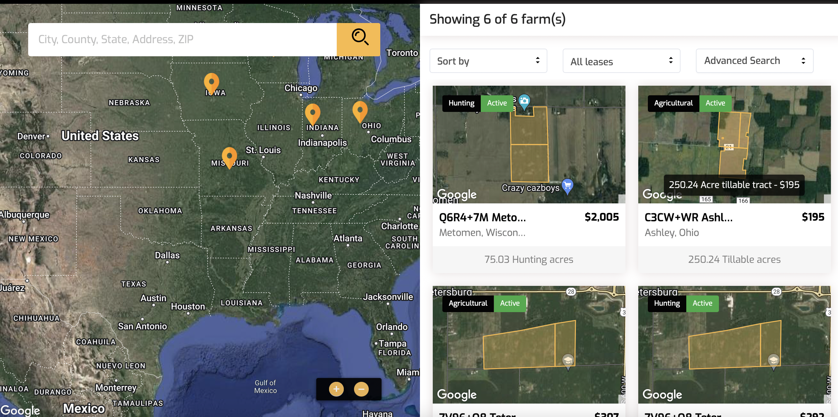Click the Hunting tag on Metomen listing
Viewport: 838px width, 417px height.
tap(461, 103)
